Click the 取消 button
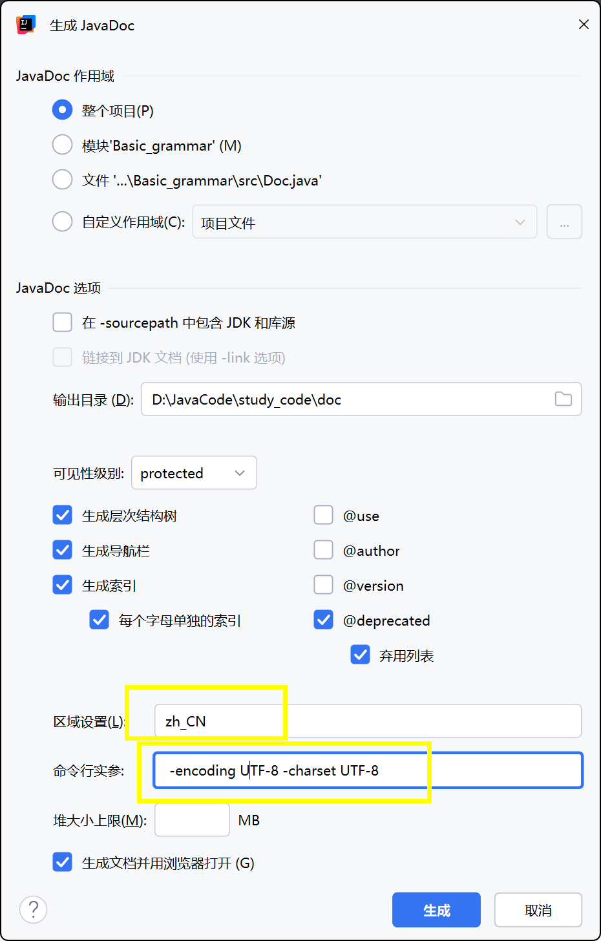This screenshot has height=941, width=601. coord(538,910)
